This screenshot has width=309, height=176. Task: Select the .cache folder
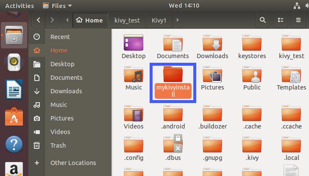(x=252, y=117)
